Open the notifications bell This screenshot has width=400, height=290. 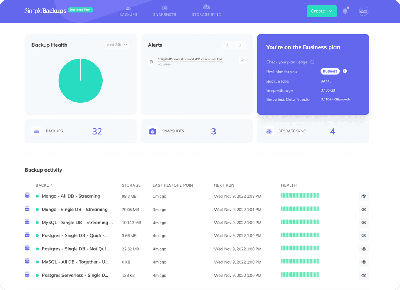pyautogui.click(x=345, y=11)
